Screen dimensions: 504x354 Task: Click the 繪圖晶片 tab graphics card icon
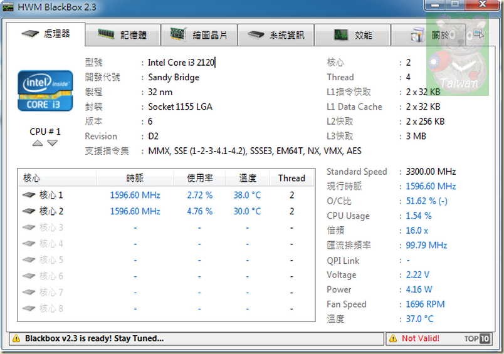point(179,34)
